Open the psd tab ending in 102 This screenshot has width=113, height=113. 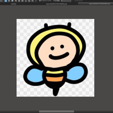pos(56,4)
